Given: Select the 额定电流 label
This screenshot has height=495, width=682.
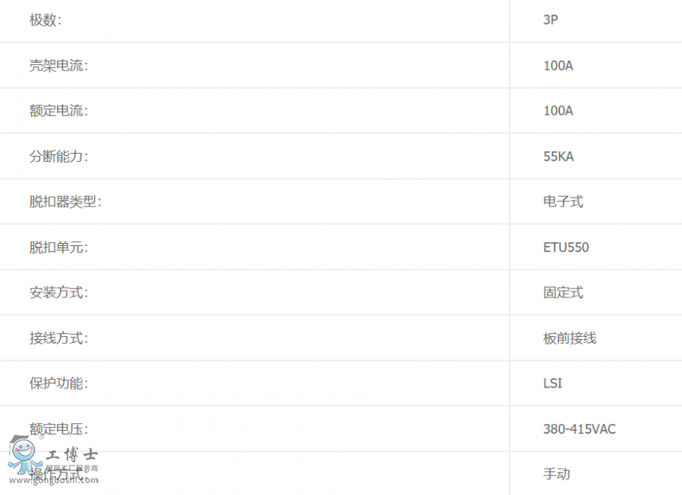Looking at the screenshot, I should [59, 111].
